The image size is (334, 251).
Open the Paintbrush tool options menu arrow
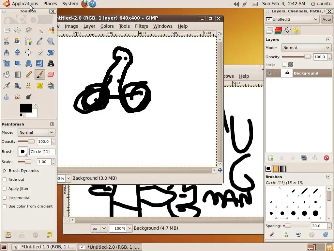[52, 124]
